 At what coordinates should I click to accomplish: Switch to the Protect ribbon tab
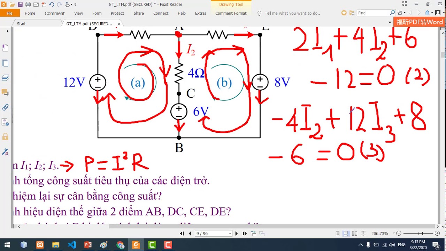coord(117,13)
